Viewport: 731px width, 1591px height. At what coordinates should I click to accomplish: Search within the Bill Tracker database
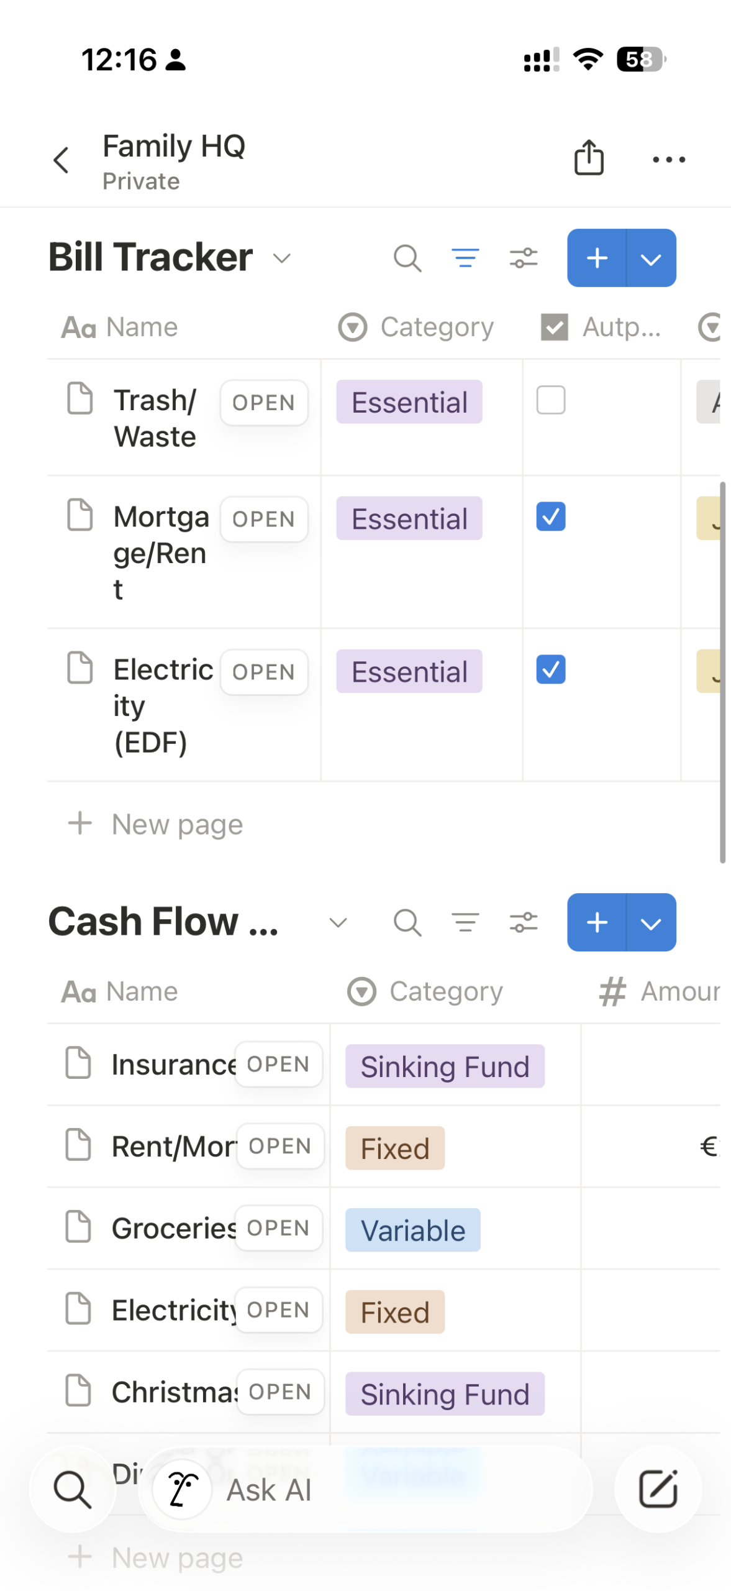pos(407,258)
